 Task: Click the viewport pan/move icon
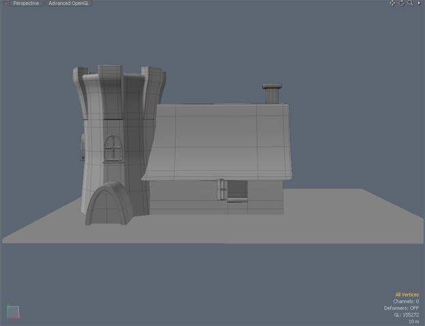[392, 3]
